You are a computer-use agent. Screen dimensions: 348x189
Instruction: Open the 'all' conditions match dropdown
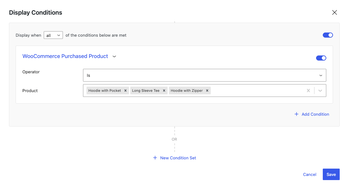click(x=53, y=35)
